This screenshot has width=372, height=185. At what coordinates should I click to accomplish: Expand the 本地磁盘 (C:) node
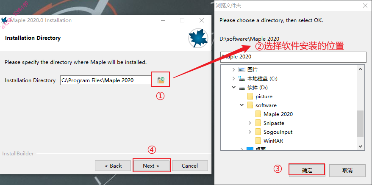[234, 78]
